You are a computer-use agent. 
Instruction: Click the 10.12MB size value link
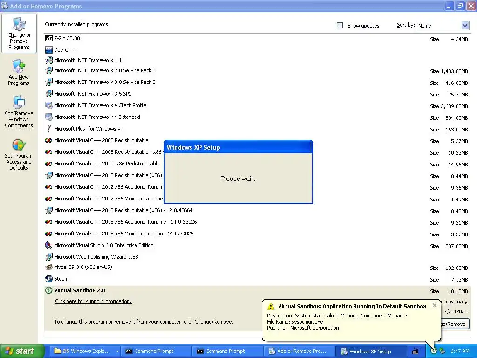click(x=458, y=291)
